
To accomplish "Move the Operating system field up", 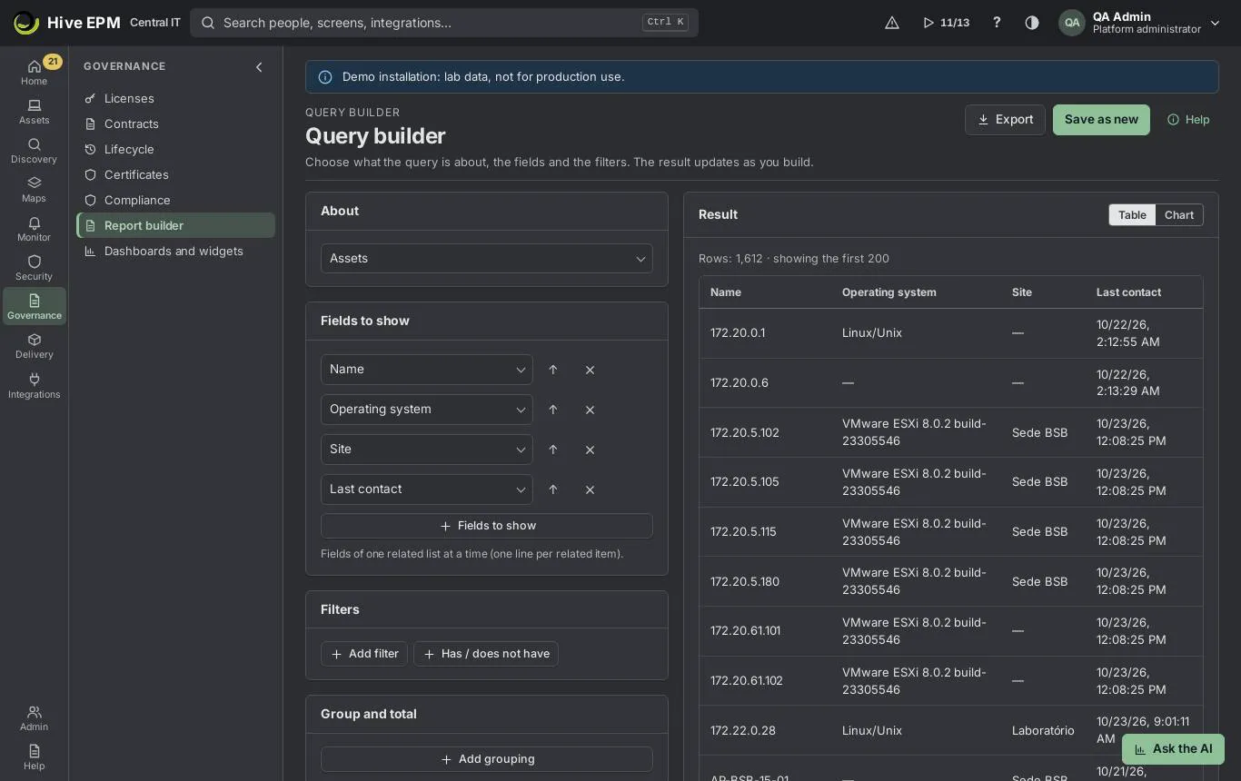I will tap(553, 410).
